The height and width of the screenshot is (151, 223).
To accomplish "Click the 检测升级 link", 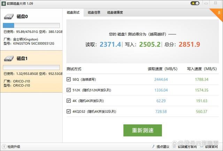I will [14, 147].
